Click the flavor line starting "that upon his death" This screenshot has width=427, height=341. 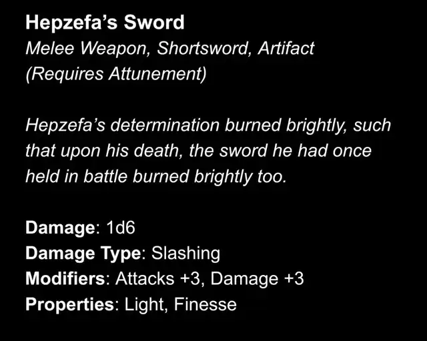pos(198,150)
